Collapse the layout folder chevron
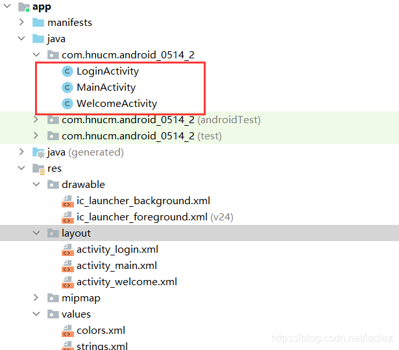 (x=36, y=233)
